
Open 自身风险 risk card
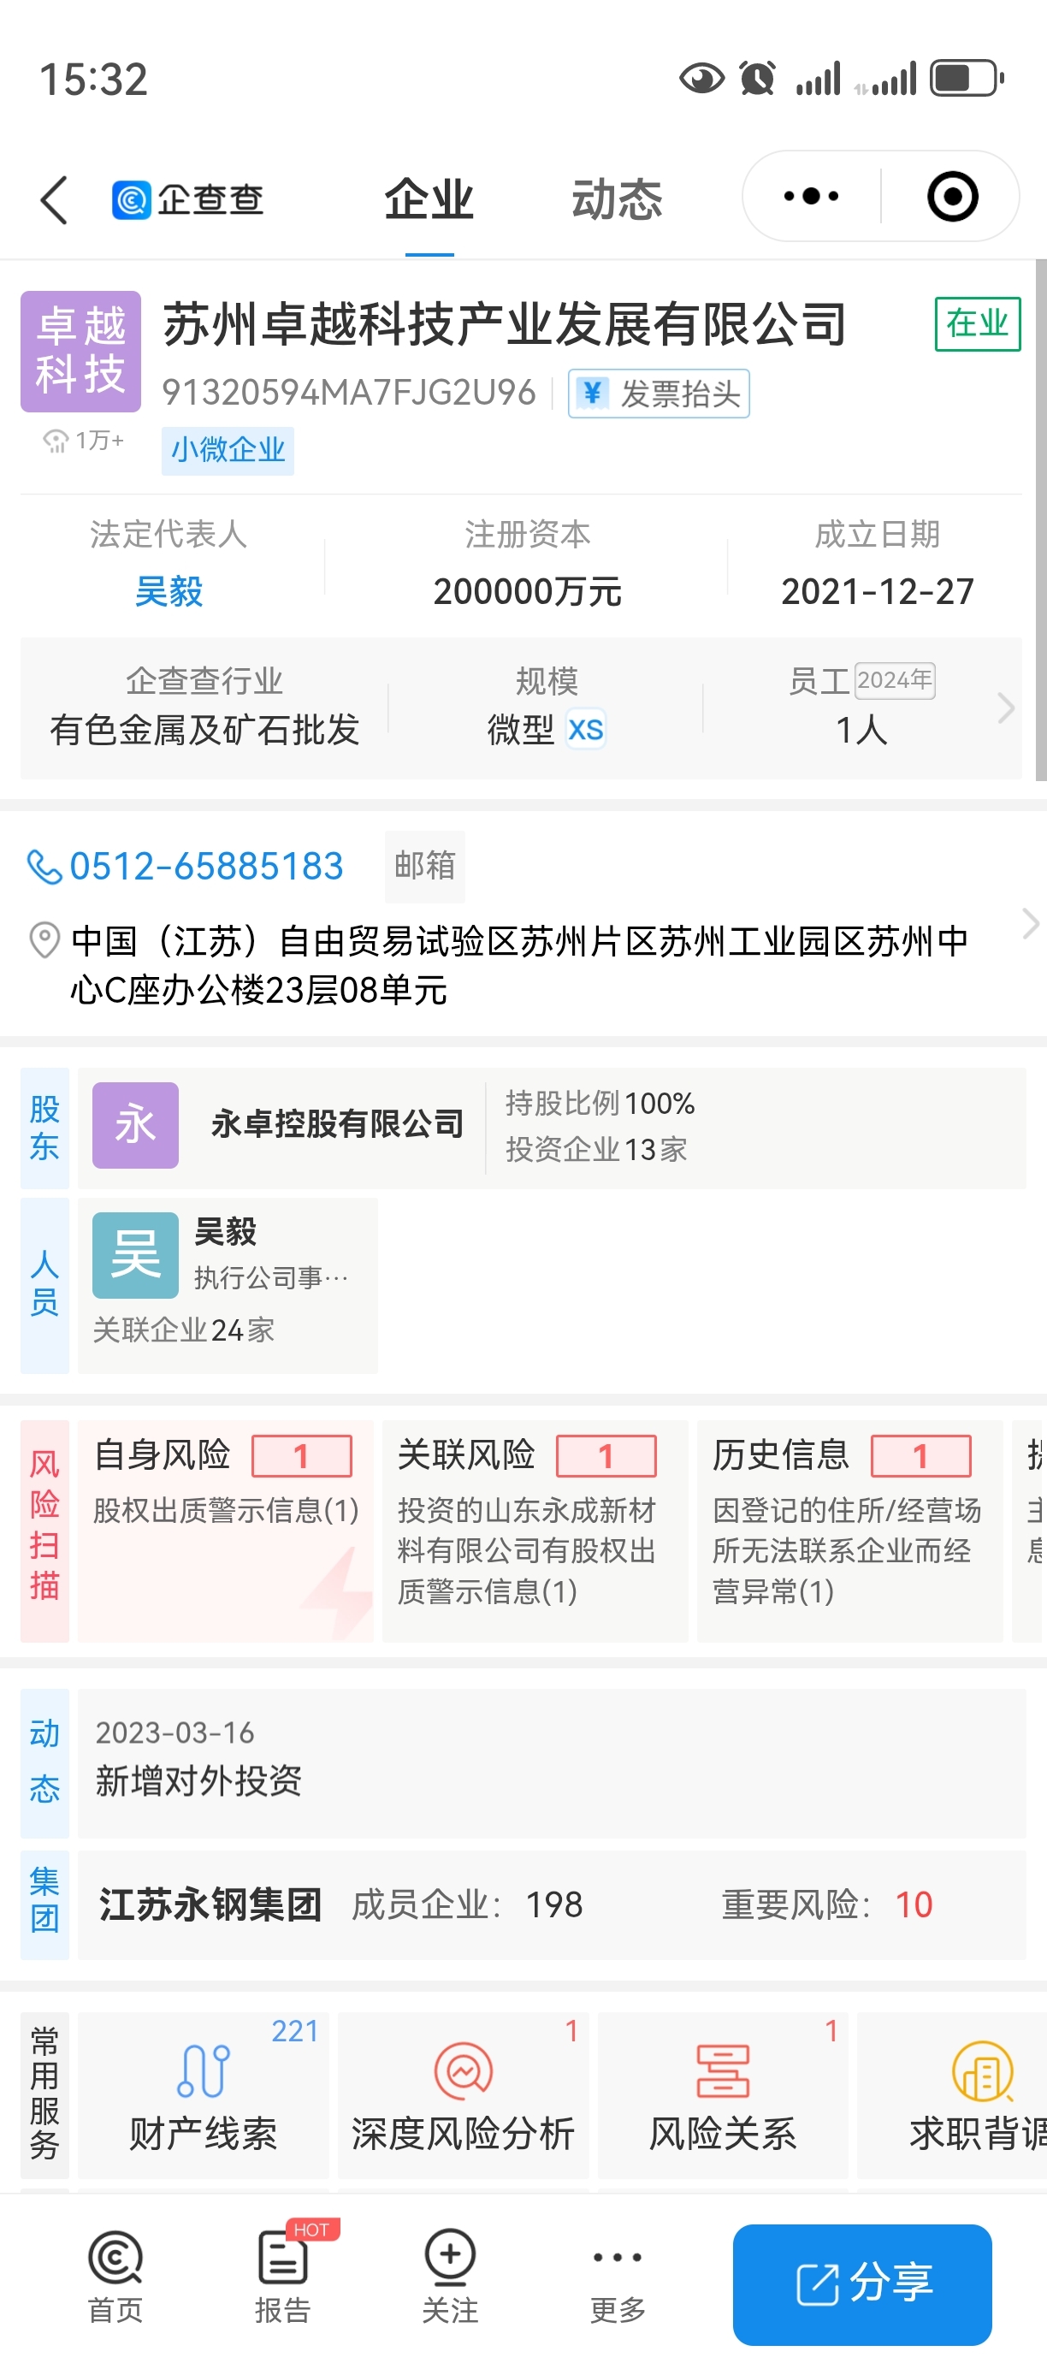click(x=226, y=1531)
